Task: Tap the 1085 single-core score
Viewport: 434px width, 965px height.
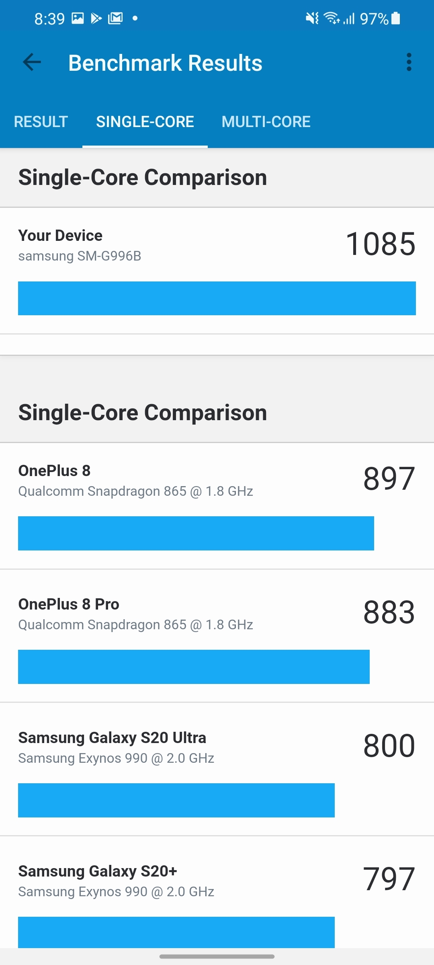Action: pos(381,244)
